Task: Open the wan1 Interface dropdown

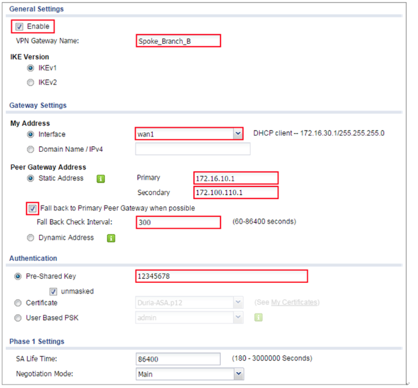Action: coord(238,134)
